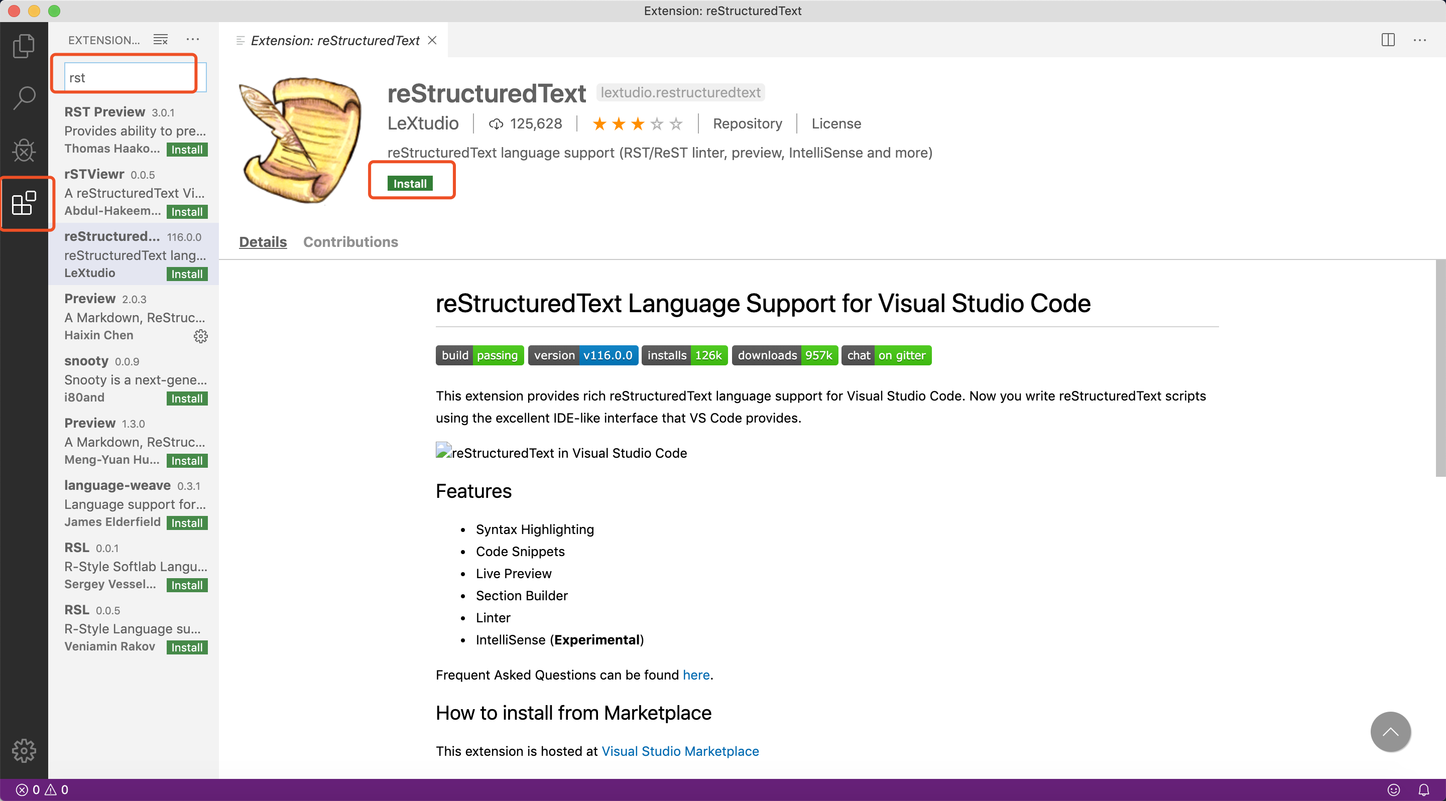1446x801 pixels.
Task: Open the Repository link
Action: (x=747, y=123)
